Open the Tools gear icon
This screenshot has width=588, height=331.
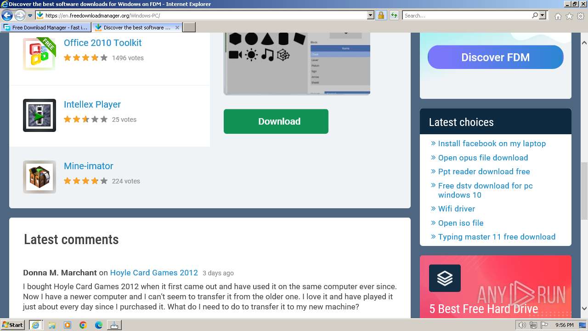pyautogui.click(x=581, y=16)
